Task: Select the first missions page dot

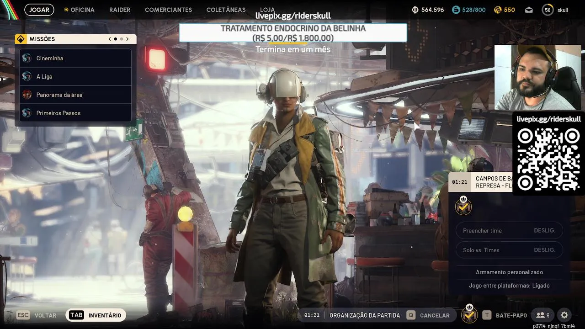Action: (x=115, y=39)
